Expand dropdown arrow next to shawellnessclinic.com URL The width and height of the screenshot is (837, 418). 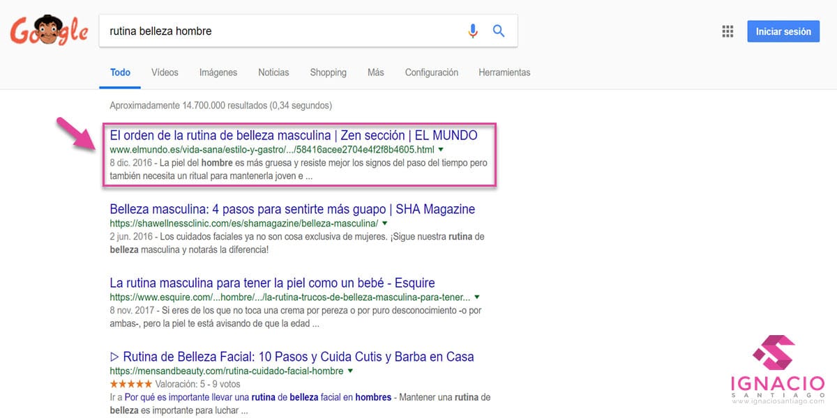[384, 224]
